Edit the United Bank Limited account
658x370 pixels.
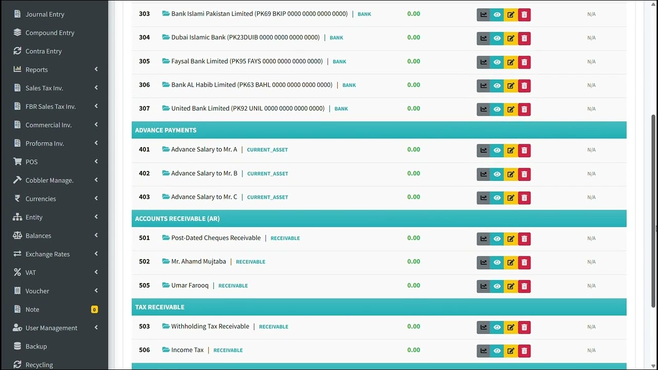(510, 109)
